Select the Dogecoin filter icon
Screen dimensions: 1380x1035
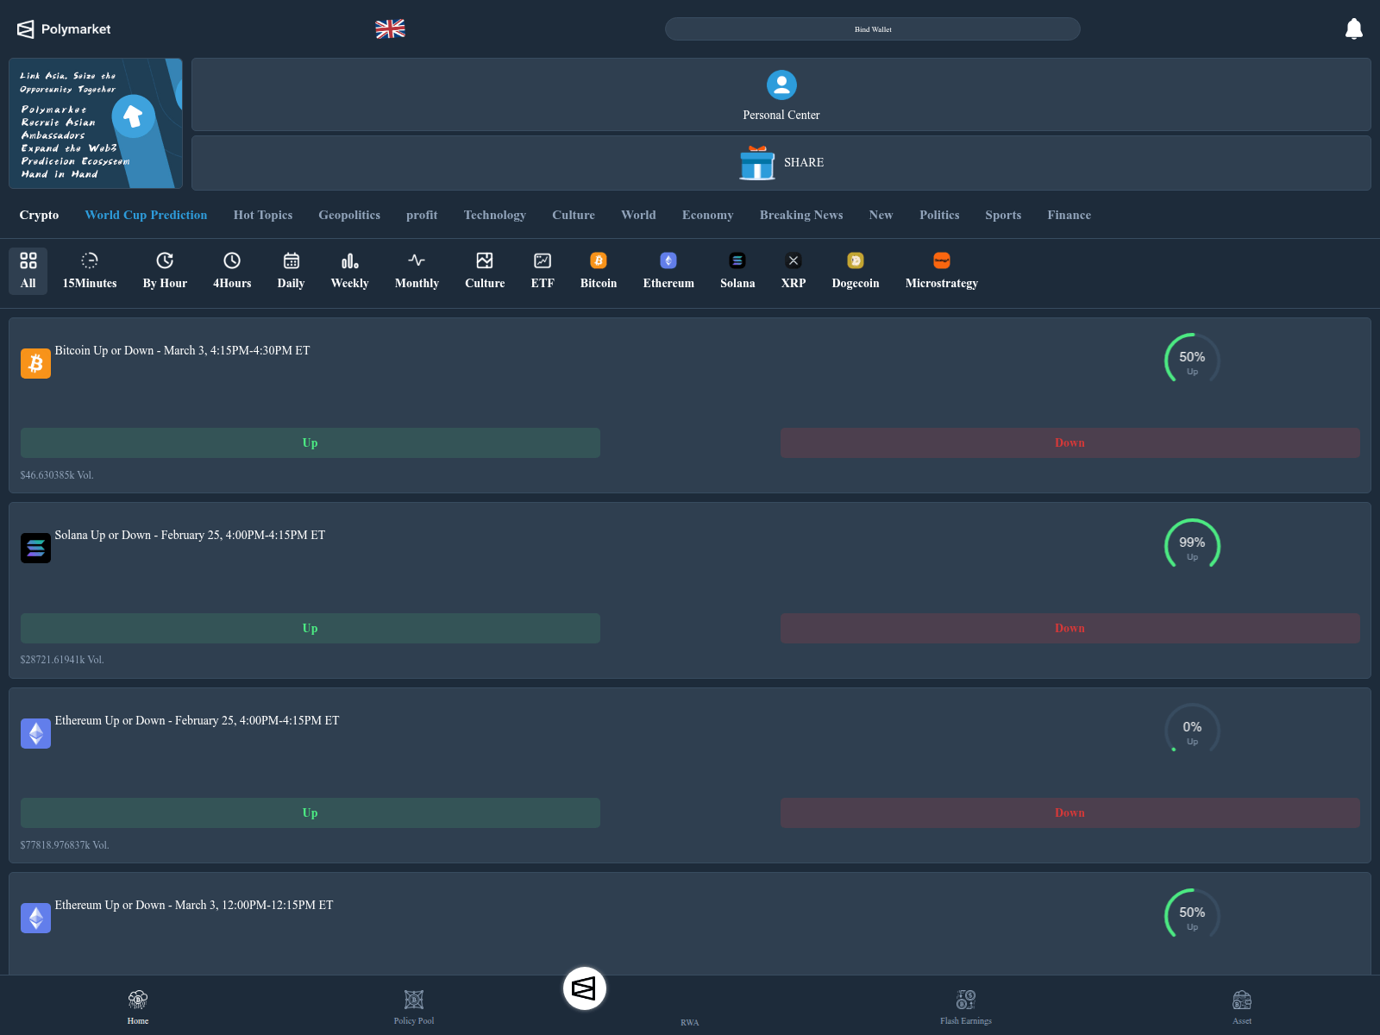[855, 260]
